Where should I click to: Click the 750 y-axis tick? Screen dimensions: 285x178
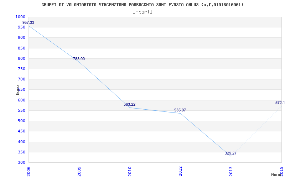click(x=21, y=69)
